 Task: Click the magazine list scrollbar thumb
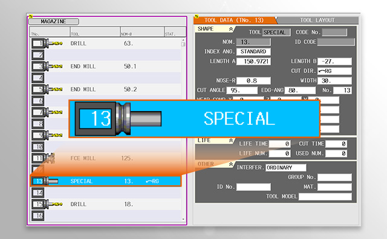pyautogui.click(x=183, y=44)
